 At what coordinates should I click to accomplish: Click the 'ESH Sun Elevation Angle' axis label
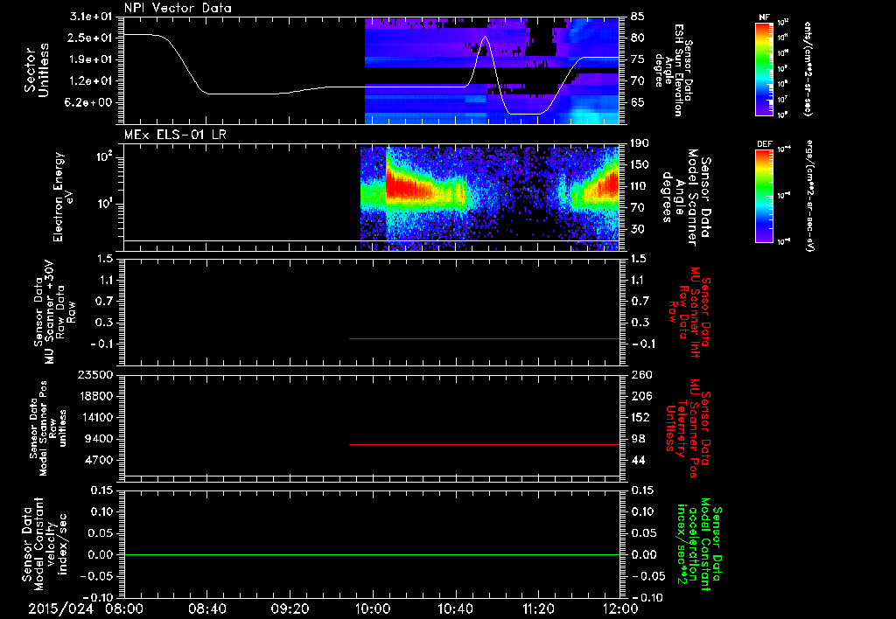pyautogui.click(x=675, y=70)
